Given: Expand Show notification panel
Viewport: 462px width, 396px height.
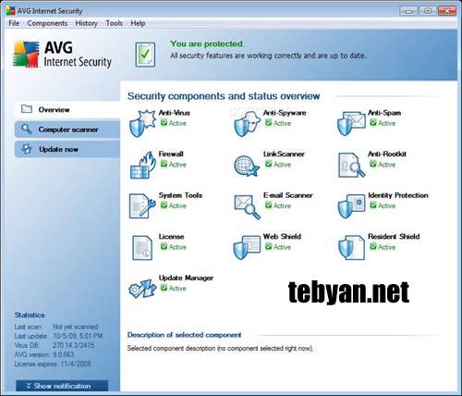Looking at the screenshot, I should pyautogui.click(x=62, y=386).
